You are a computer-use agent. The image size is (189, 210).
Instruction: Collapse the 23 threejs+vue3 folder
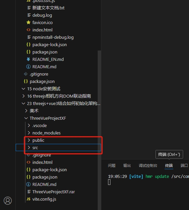(x=23, y=103)
